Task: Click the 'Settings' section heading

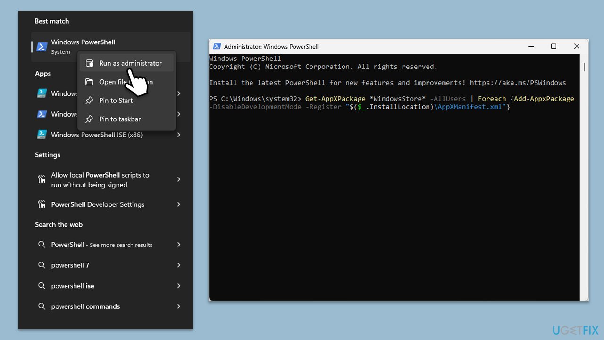Action: (x=48, y=155)
